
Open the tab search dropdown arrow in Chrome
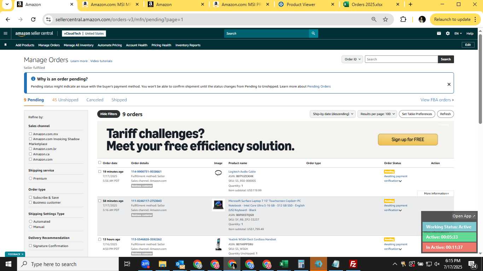(7, 5)
